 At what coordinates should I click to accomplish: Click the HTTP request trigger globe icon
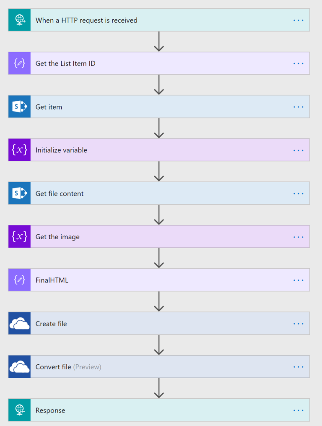coord(19,20)
